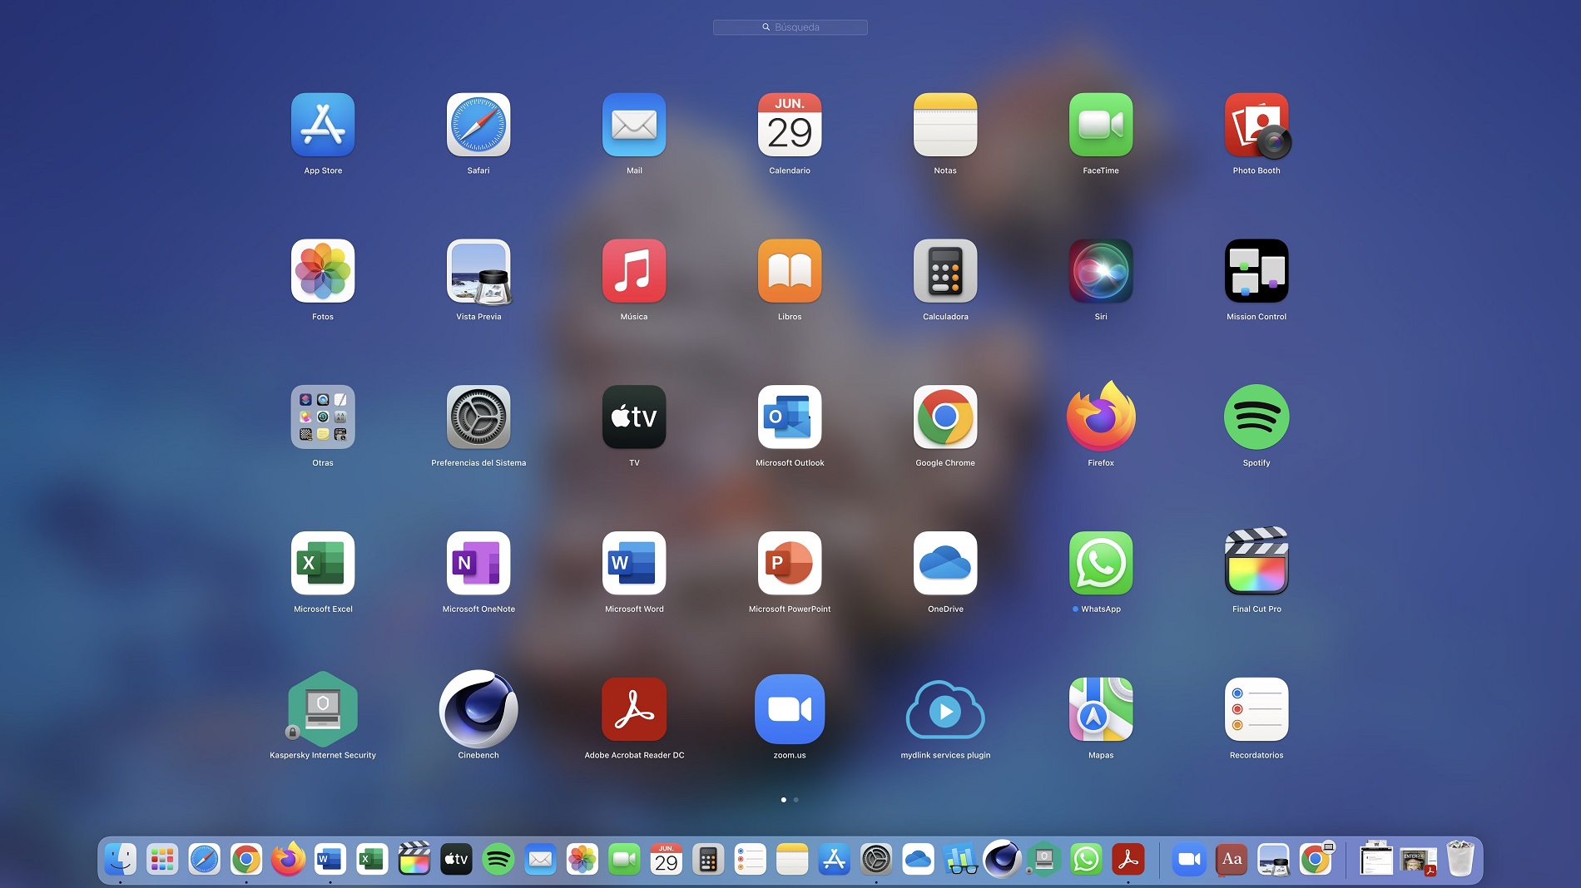This screenshot has width=1581, height=888.
Task: Launch Google Chrome from the Launchpad grid
Action: [945, 417]
